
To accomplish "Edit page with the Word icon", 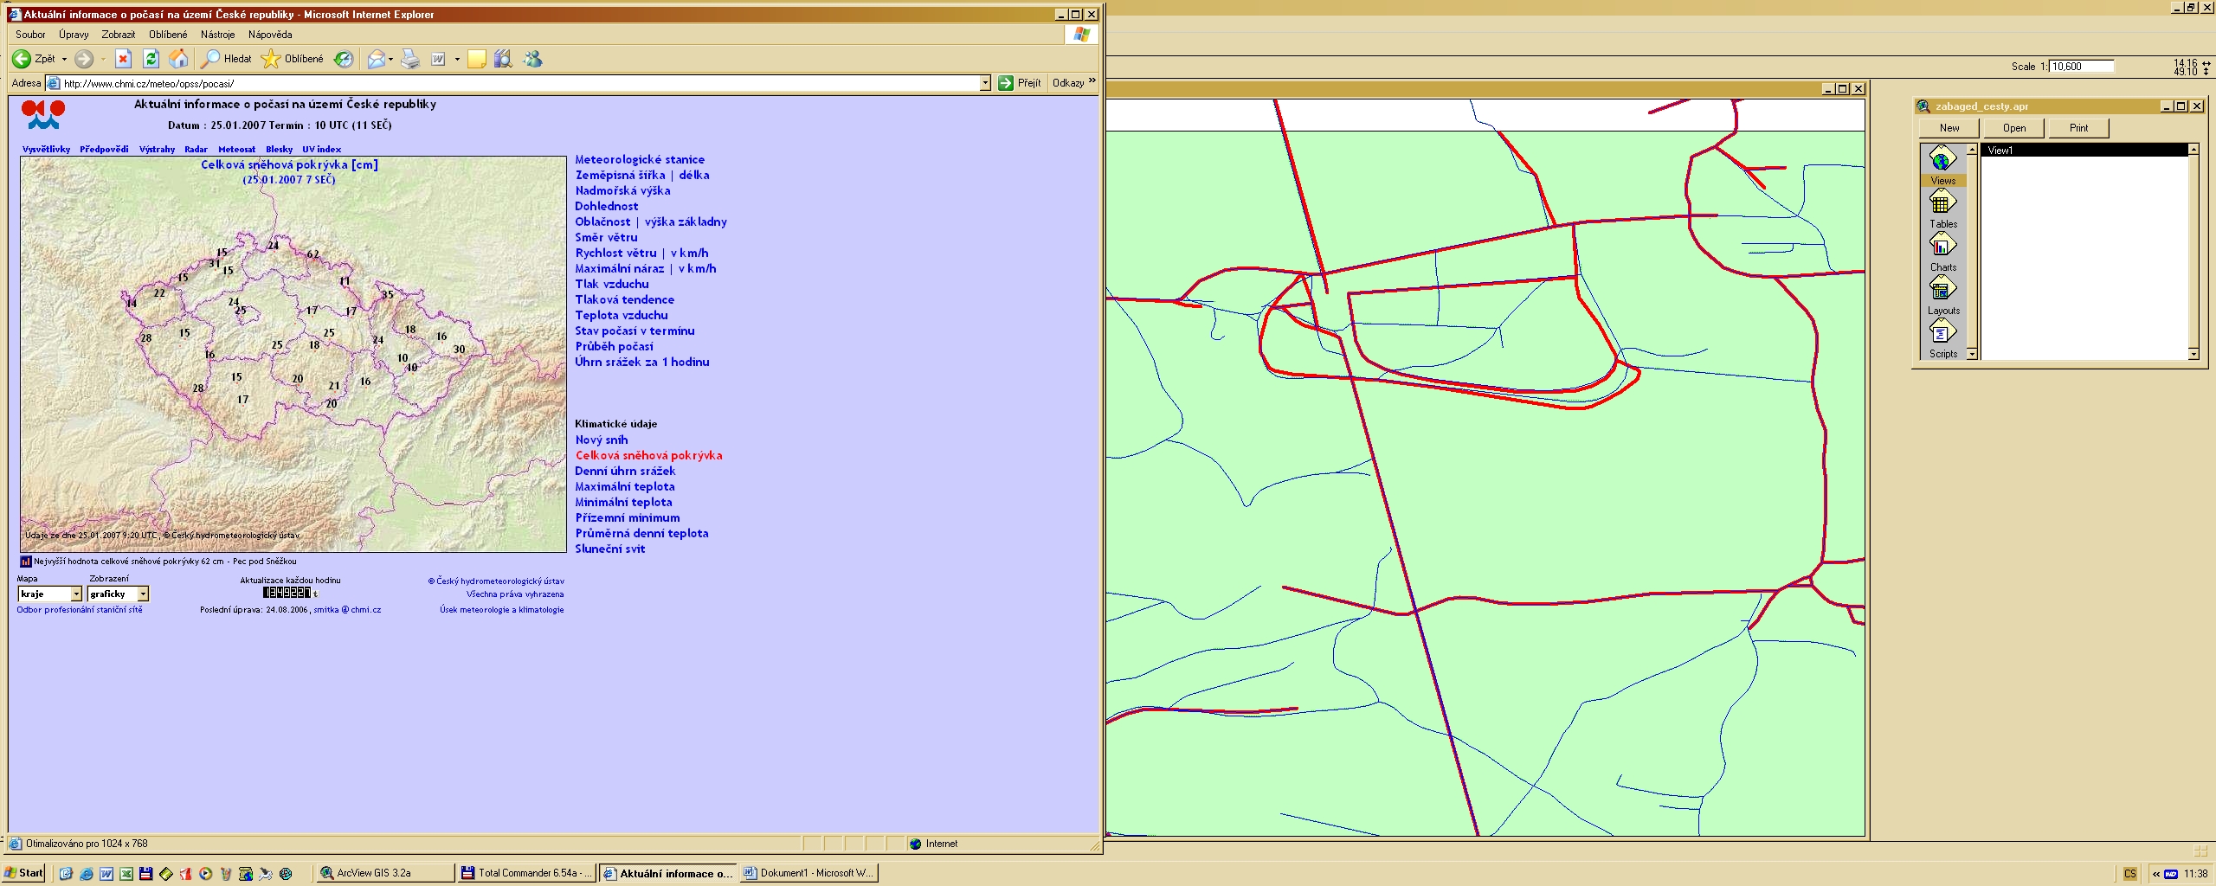I will 439,59.
